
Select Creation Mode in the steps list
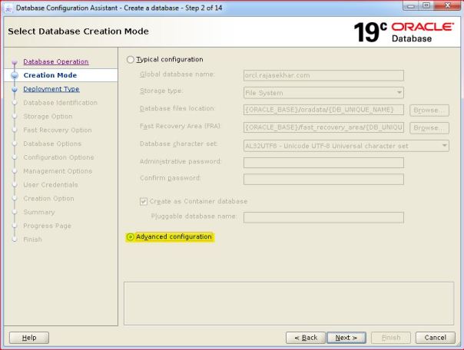point(50,75)
